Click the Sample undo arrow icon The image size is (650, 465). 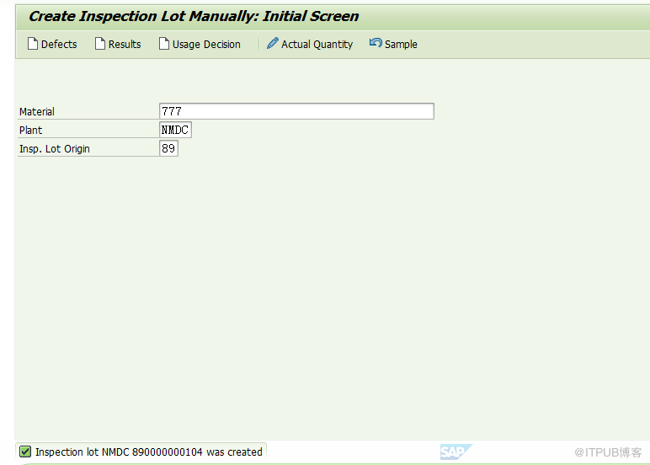[376, 43]
